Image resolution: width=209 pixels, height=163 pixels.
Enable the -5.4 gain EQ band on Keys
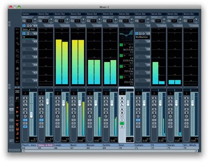(121, 66)
